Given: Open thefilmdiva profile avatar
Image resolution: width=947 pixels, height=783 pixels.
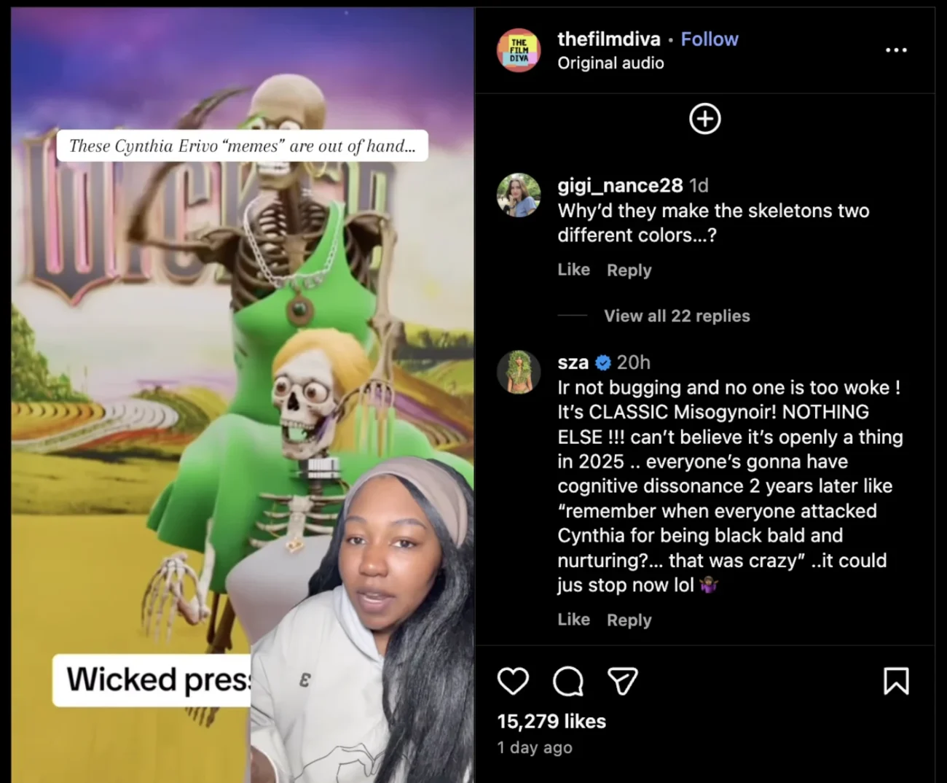Looking at the screenshot, I should pos(519,50).
